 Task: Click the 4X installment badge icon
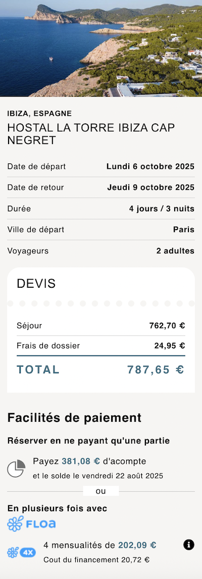click(21, 552)
